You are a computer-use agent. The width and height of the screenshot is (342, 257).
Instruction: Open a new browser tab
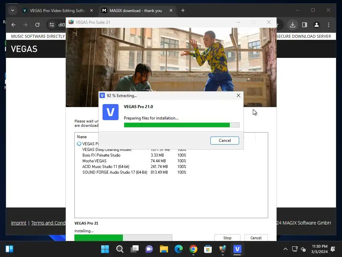183,10
